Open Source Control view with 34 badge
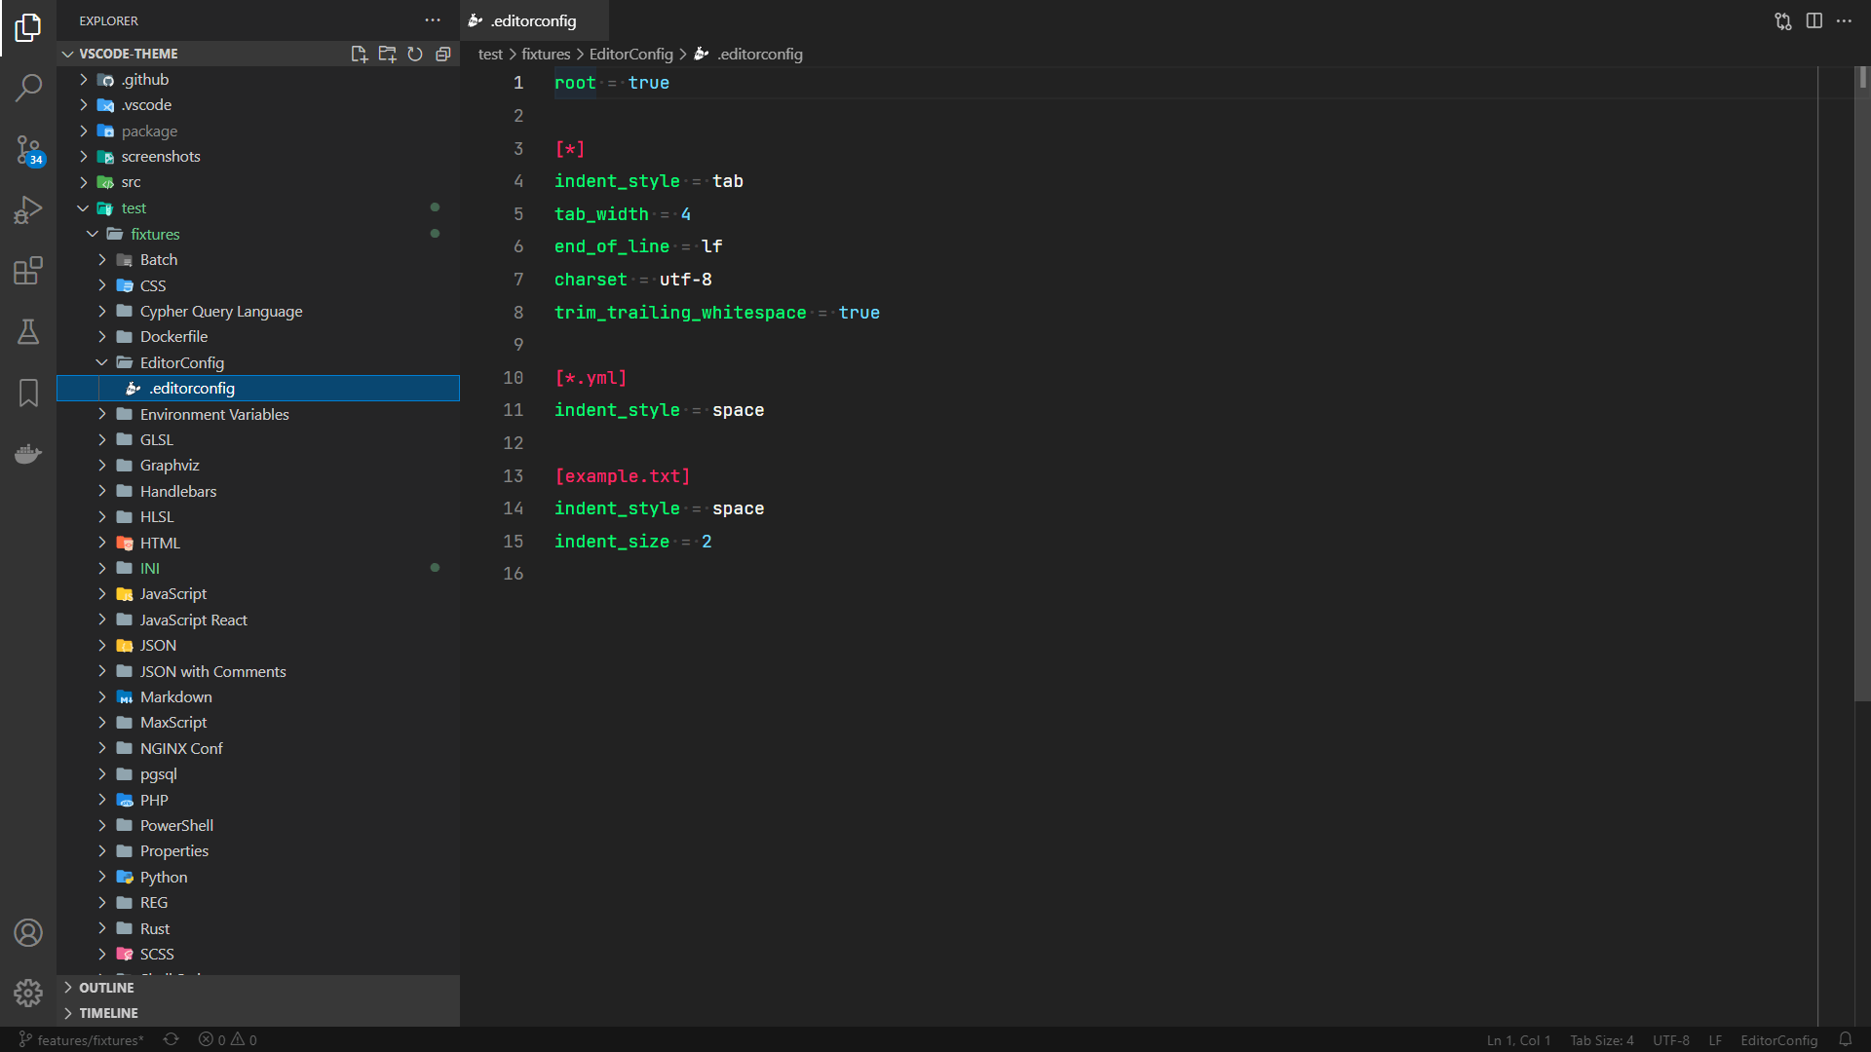The image size is (1871, 1052). point(28,149)
